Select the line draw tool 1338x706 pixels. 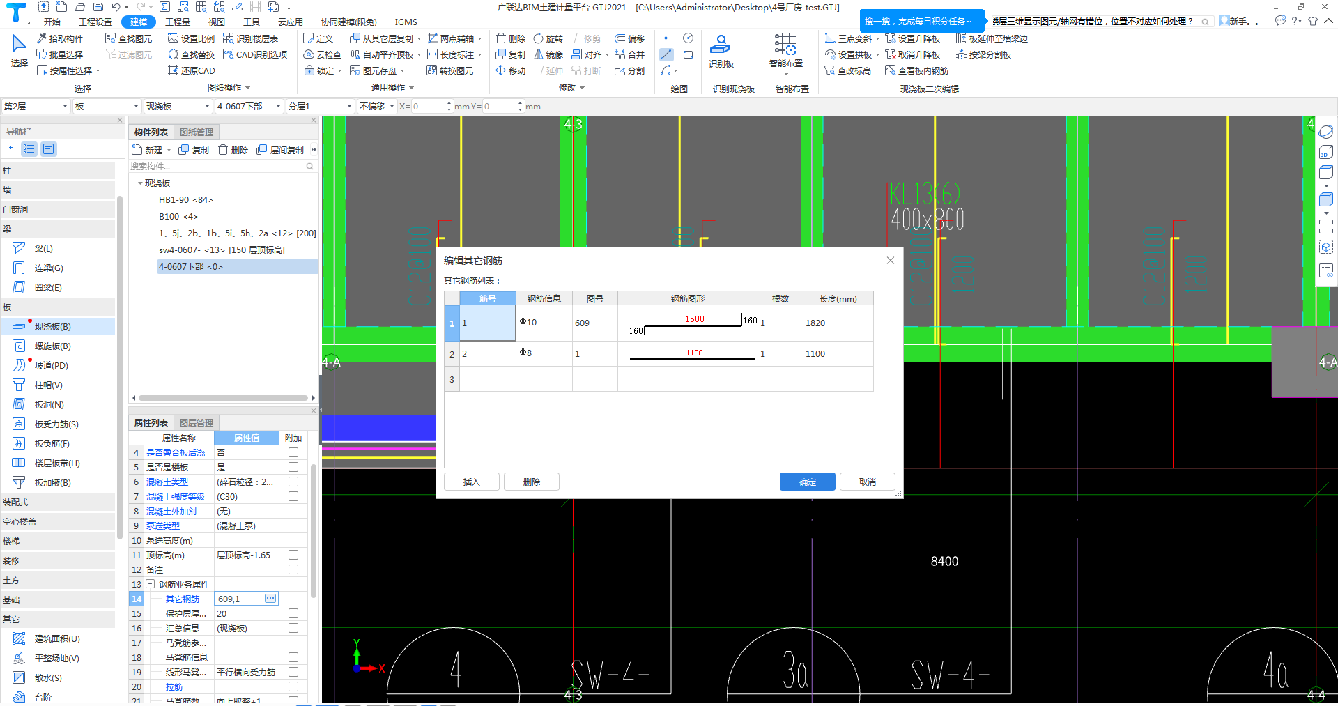[667, 54]
